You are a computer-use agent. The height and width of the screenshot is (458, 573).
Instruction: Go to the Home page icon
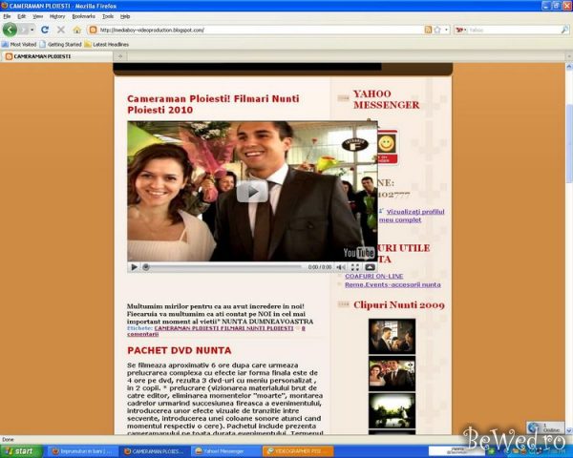76,30
